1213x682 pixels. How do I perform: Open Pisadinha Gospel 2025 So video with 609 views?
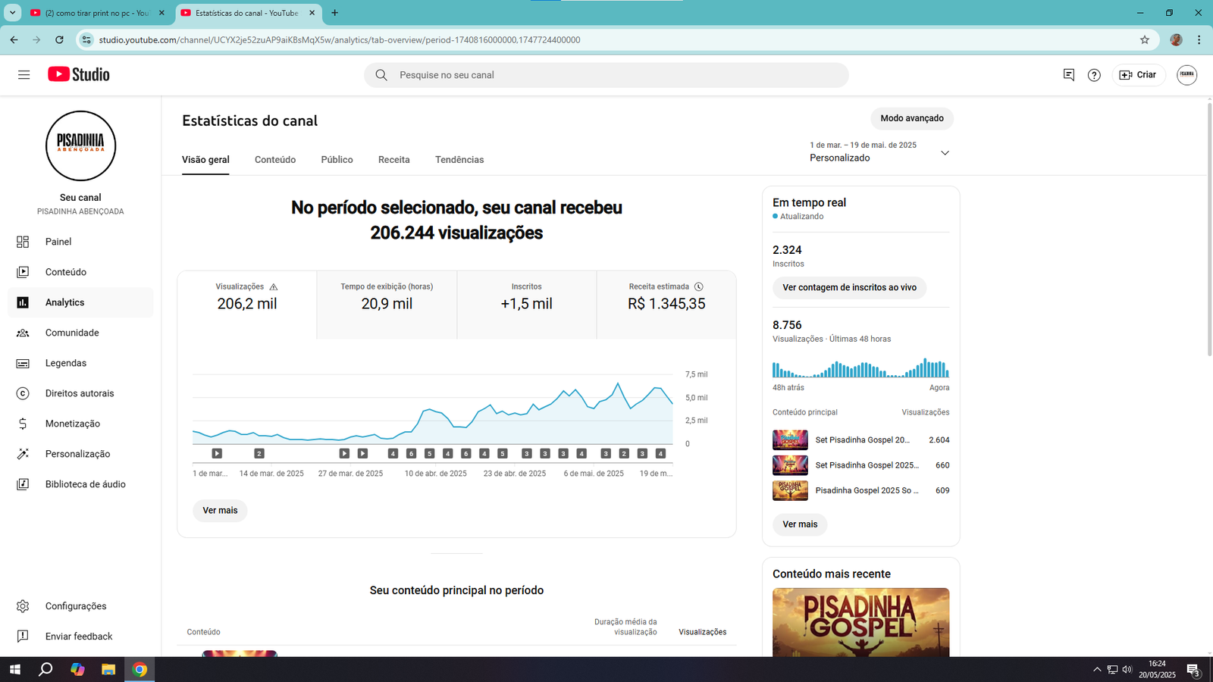[860, 491]
